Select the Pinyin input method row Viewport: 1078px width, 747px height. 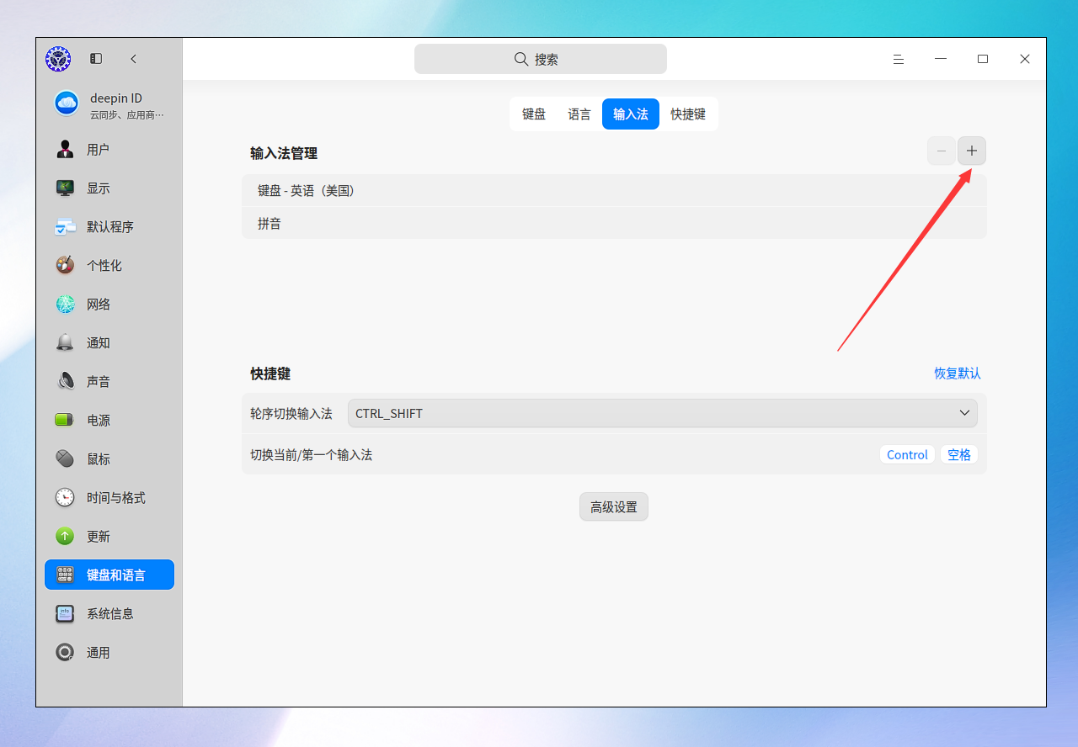[x=614, y=224]
